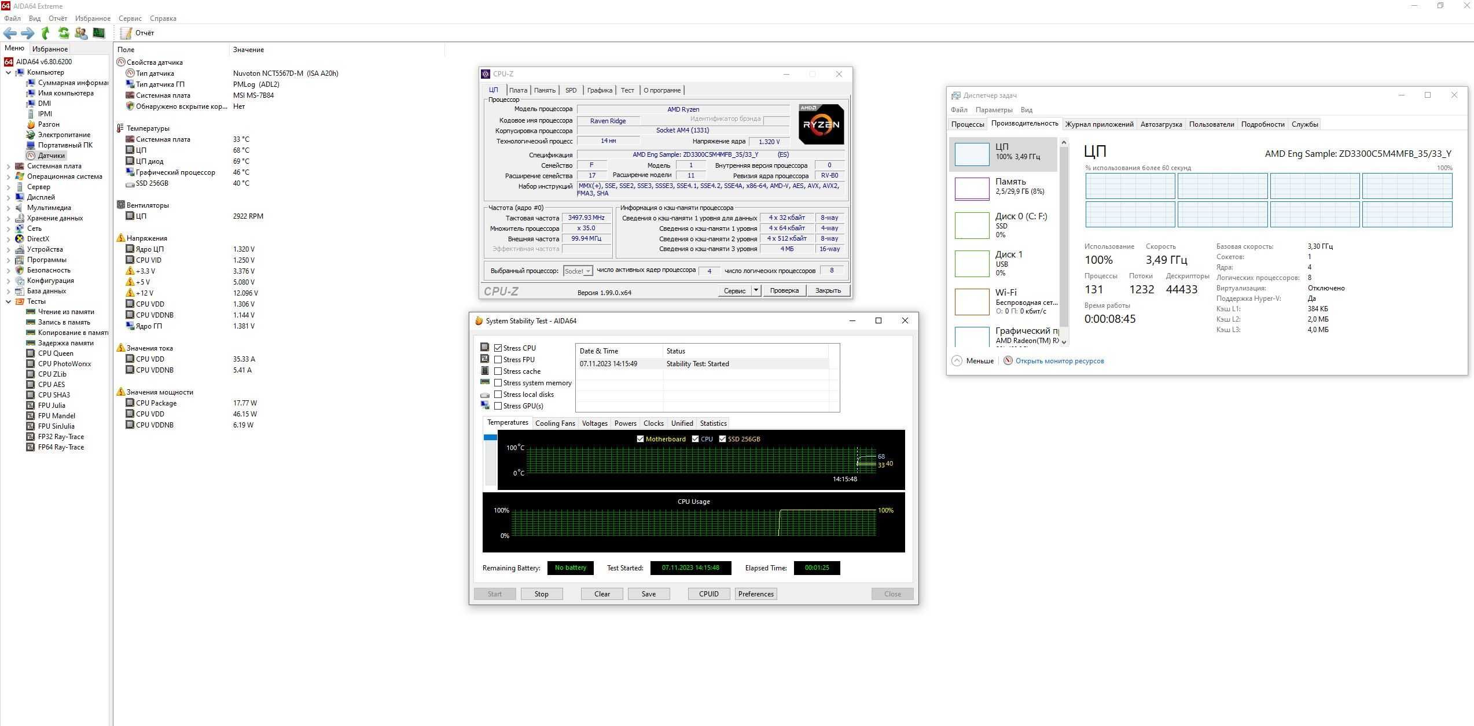Click the AIDA64 forward navigation arrow
This screenshot has height=726, width=1474.
coord(27,33)
